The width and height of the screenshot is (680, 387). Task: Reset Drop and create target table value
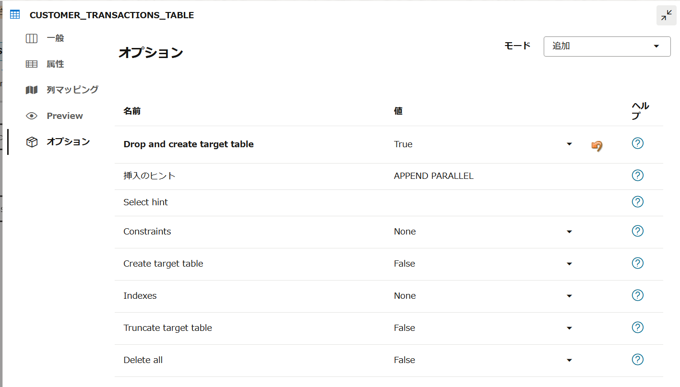click(x=596, y=145)
